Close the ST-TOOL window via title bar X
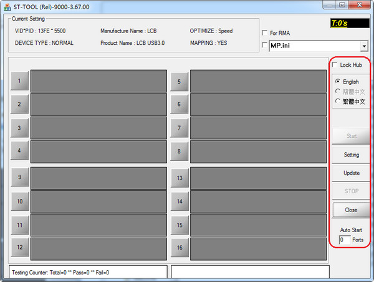 click(x=360, y=5)
